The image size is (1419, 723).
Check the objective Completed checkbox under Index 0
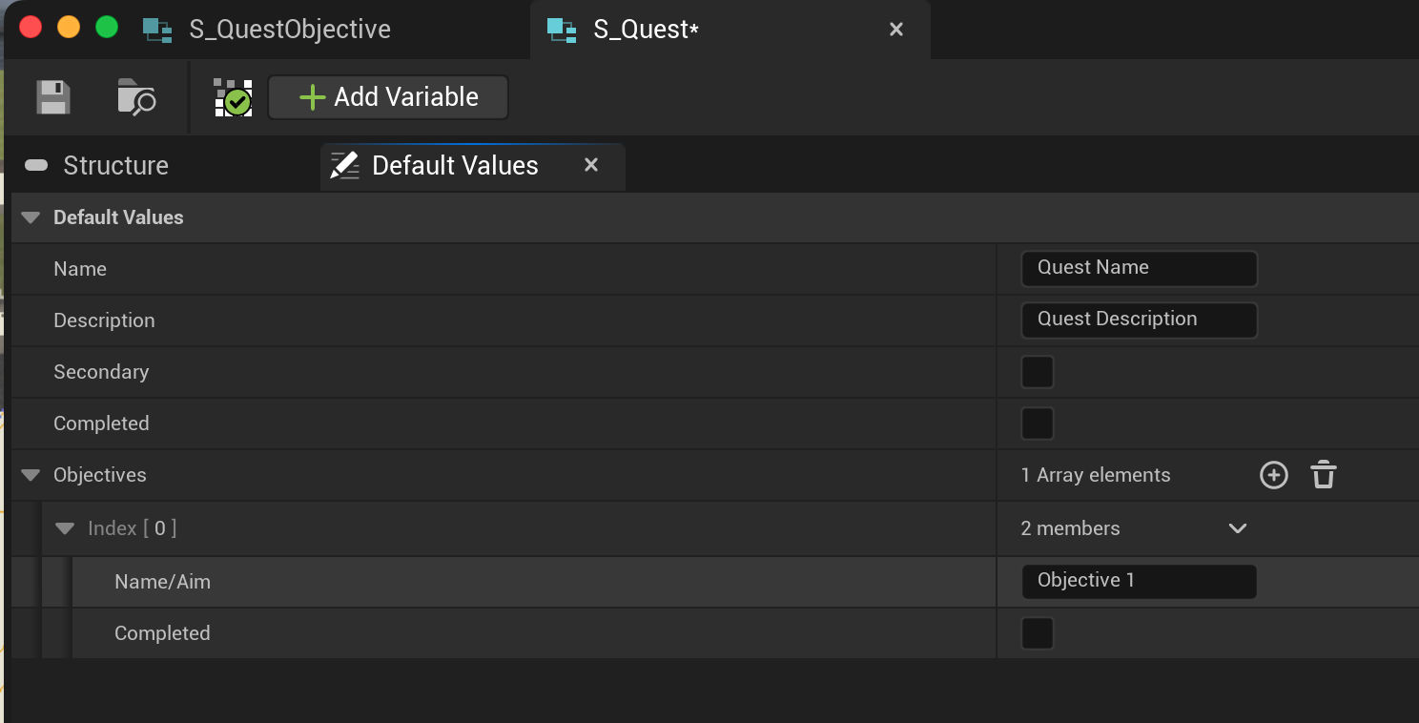[x=1038, y=633]
